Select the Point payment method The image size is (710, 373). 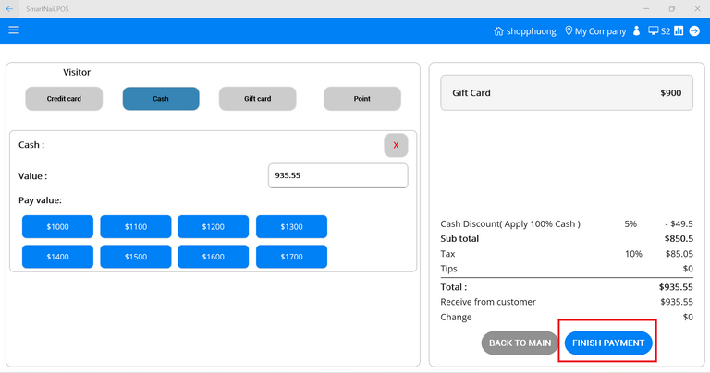pos(361,99)
